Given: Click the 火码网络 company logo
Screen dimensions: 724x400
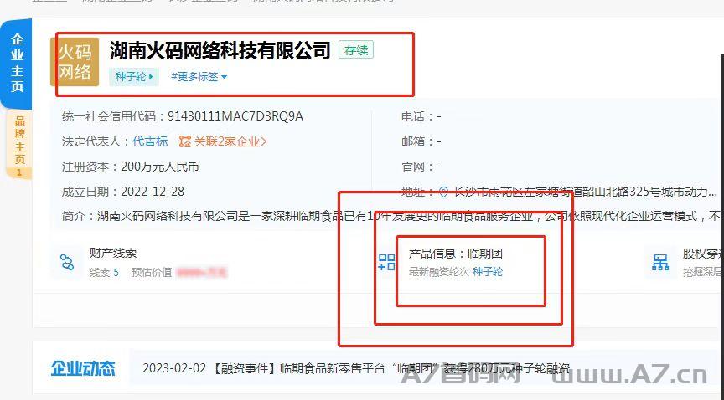Looking at the screenshot, I should point(75,62).
